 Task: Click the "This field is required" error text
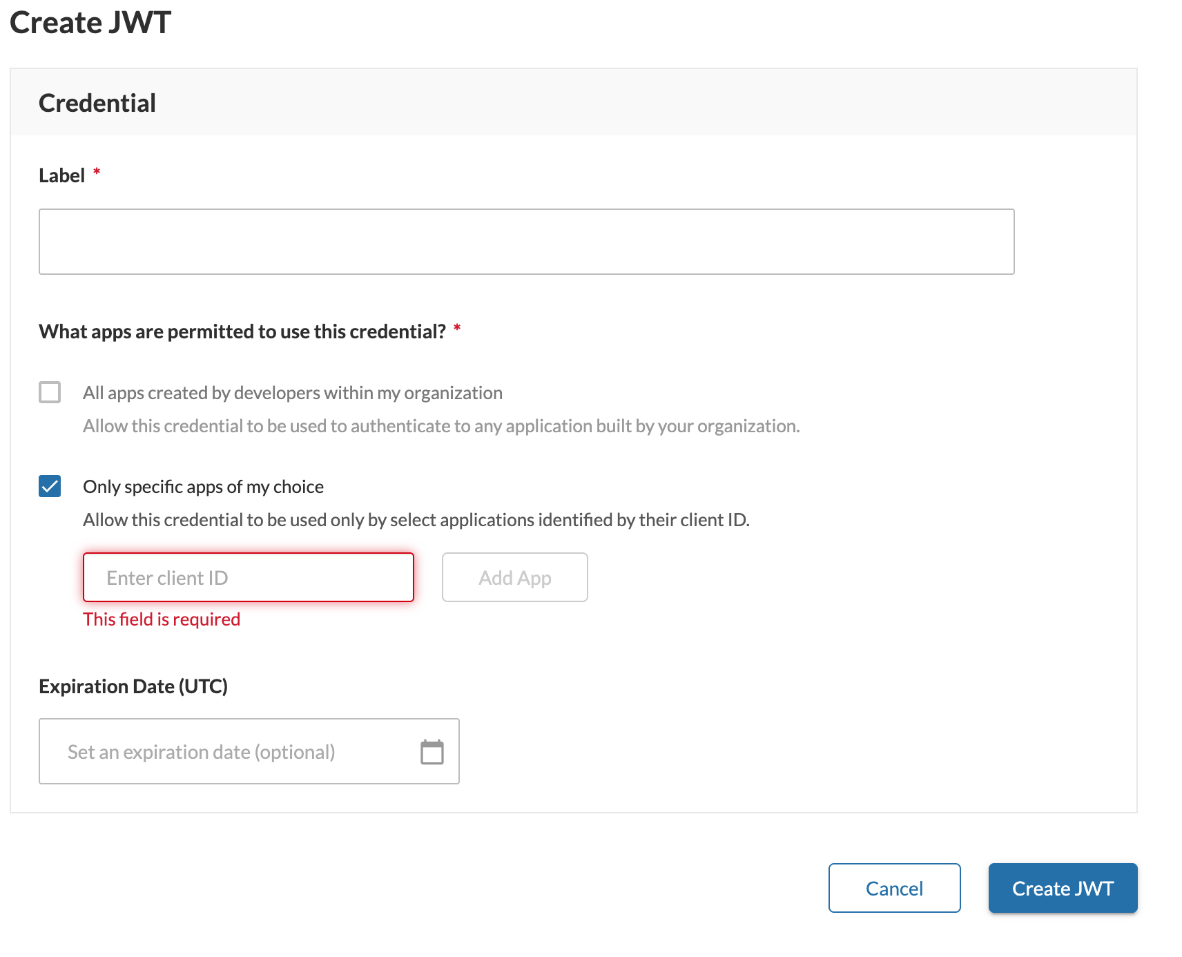pyautogui.click(x=162, y=619)
